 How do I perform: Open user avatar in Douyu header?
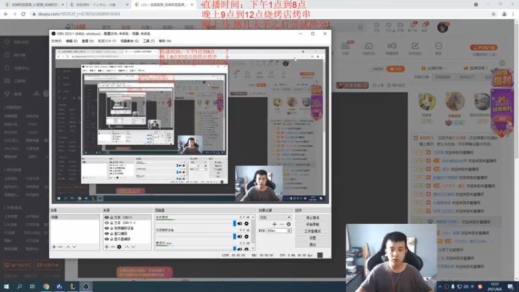click(x=442, y=27)
